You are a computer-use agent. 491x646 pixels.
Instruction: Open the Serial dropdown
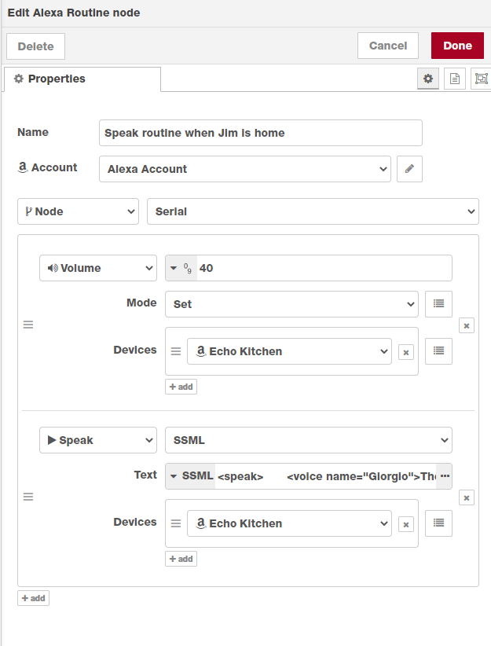coord(313,211)
